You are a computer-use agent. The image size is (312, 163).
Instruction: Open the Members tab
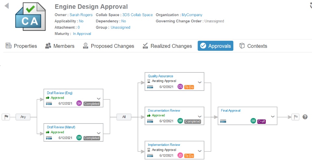pos(60,46)
